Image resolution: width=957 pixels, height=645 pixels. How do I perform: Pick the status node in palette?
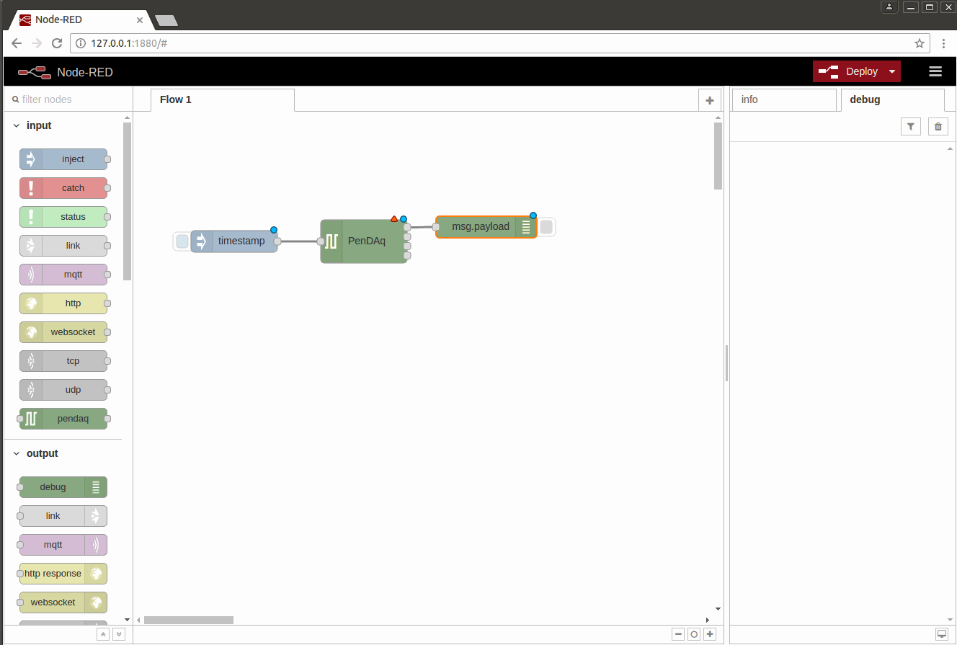(x=63, y=217)
